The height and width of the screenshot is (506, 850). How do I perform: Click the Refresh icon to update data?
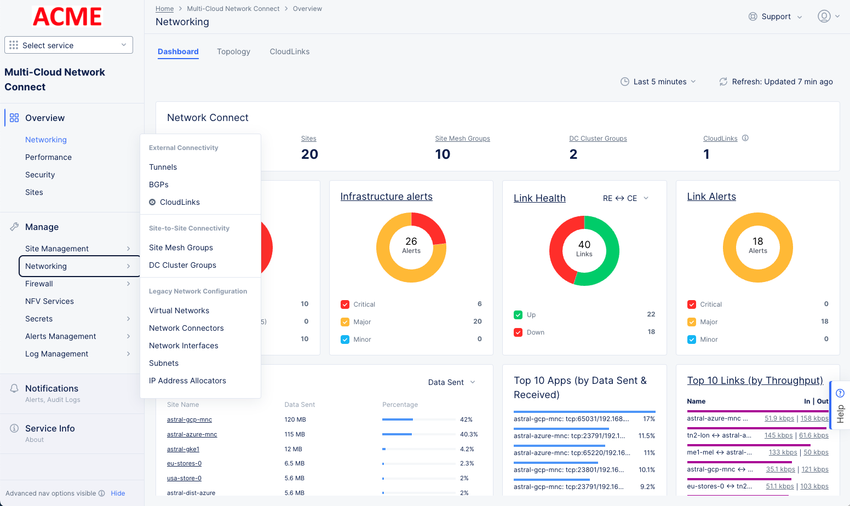point(723,81)
